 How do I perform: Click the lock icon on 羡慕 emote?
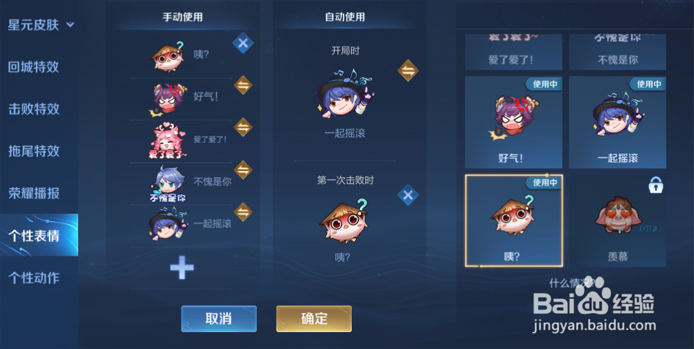pyautogui.click(x=656, y=185)
